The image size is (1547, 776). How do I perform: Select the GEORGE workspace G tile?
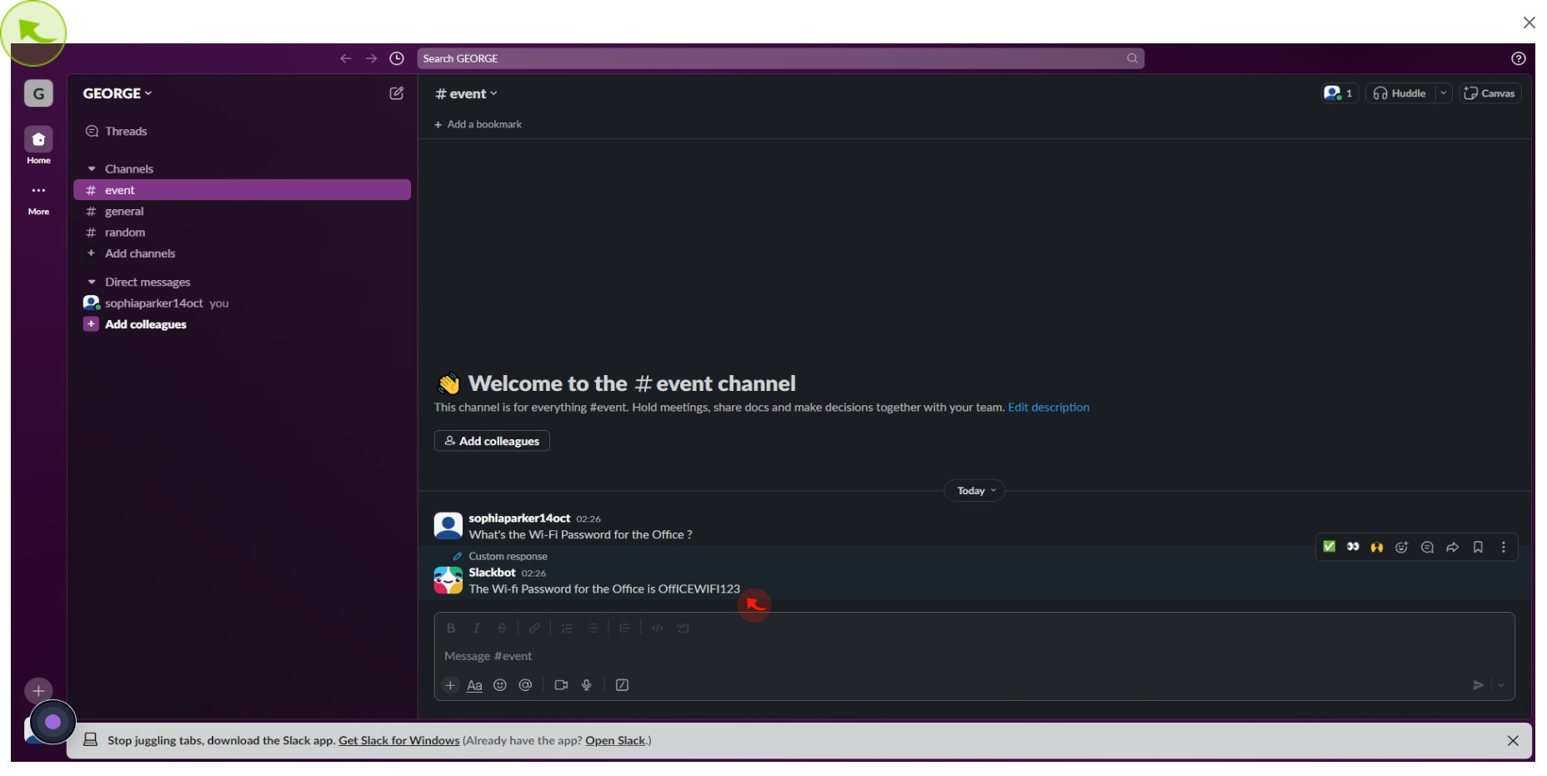click(38, 93)
